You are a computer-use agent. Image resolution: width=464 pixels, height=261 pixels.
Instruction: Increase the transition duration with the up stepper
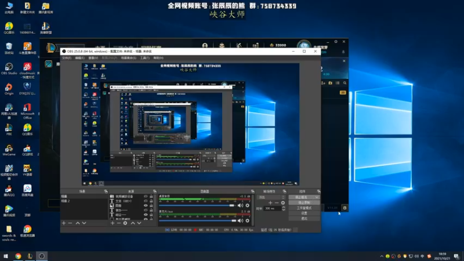click(284, 207)
